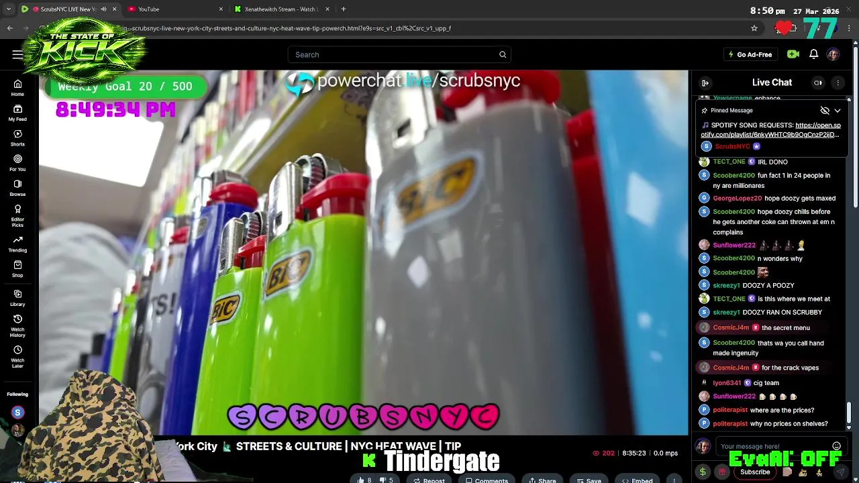Image resolution: width=859 pixels, height=483 pixels.
Task: Open the Home page in sidebar
Action: tap(17, 88)
